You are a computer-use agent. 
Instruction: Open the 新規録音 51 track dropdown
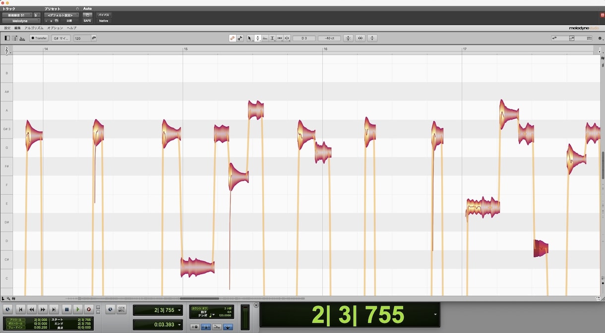pyautogui.click(x=17, y=15)
